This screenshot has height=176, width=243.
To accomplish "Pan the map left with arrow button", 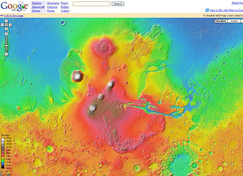I will click(2, 25).
